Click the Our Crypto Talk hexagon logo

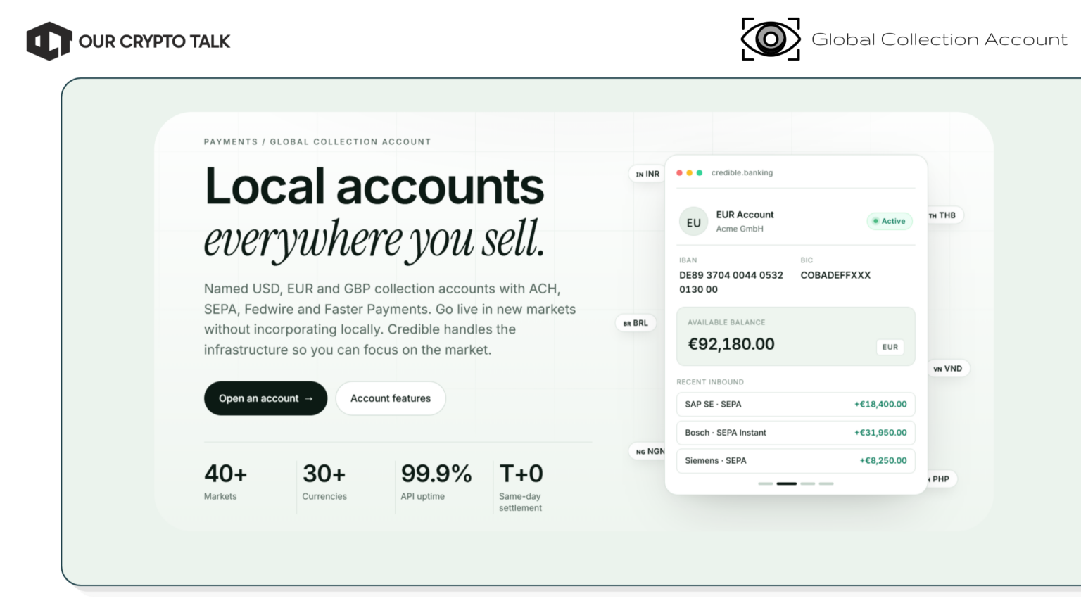(49, 41)
